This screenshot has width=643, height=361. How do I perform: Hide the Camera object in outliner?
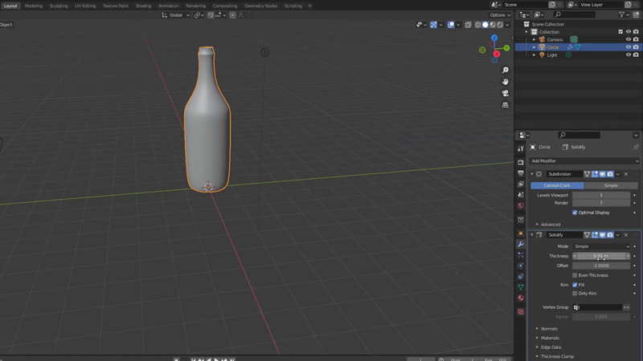[x=629, y=39]
